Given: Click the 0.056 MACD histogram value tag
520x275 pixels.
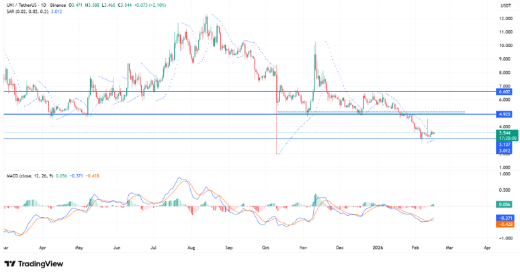Looking at the screenshot, I should click(505, 205).
